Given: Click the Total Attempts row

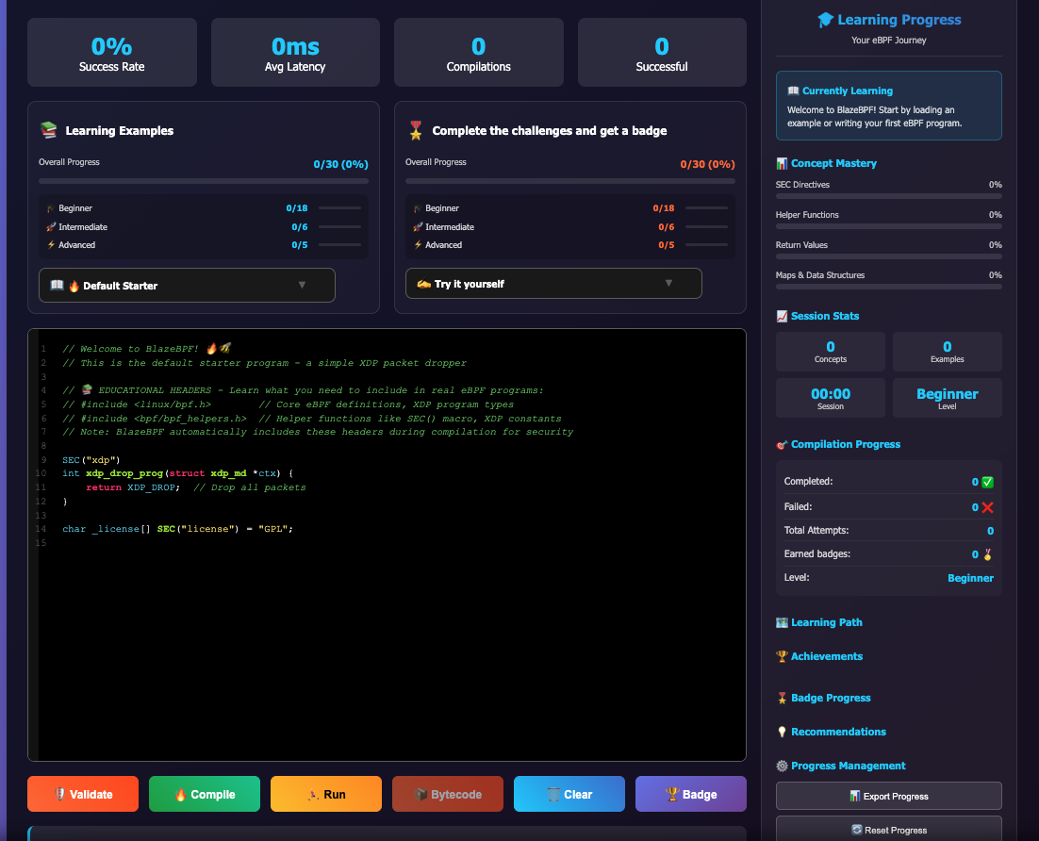Looking at the screenshot, I should pos(888,530).
